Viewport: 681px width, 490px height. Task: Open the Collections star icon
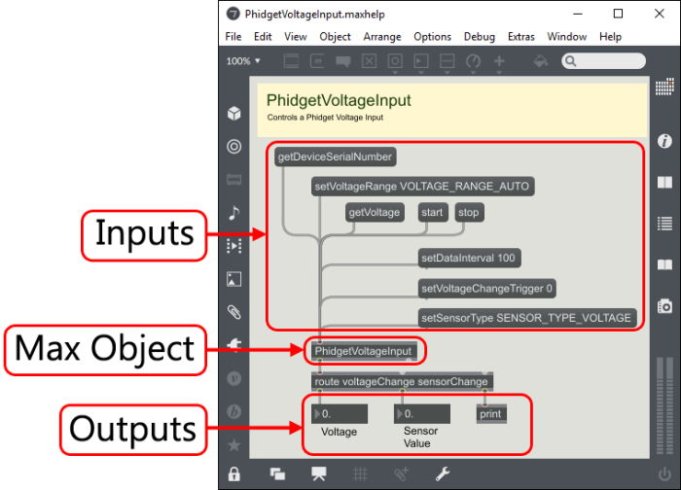coord(234,445)
